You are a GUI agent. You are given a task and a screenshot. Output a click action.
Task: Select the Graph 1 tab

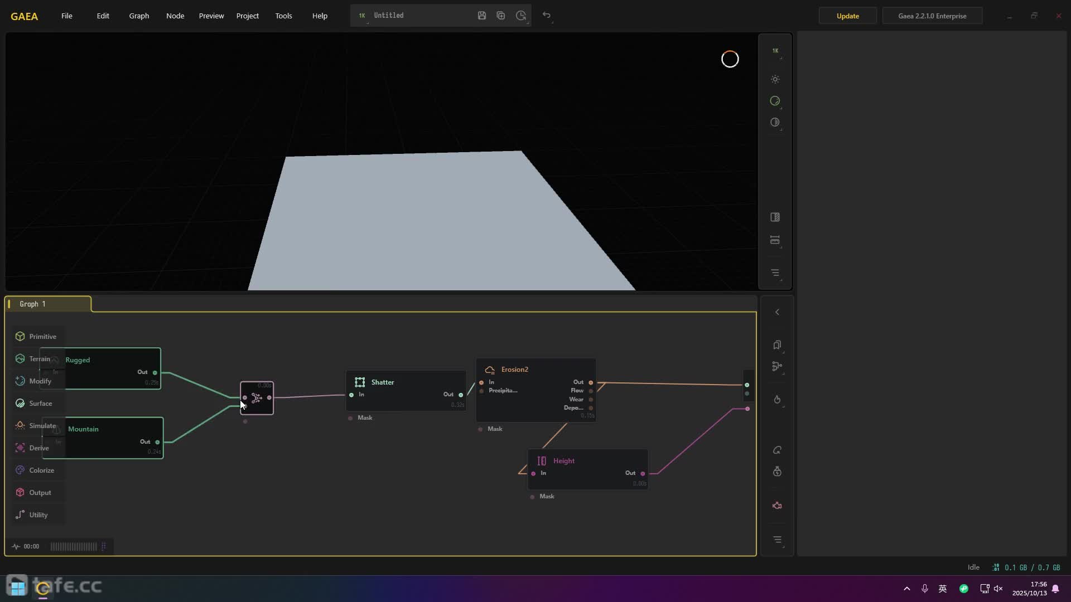tap(47, 304)
